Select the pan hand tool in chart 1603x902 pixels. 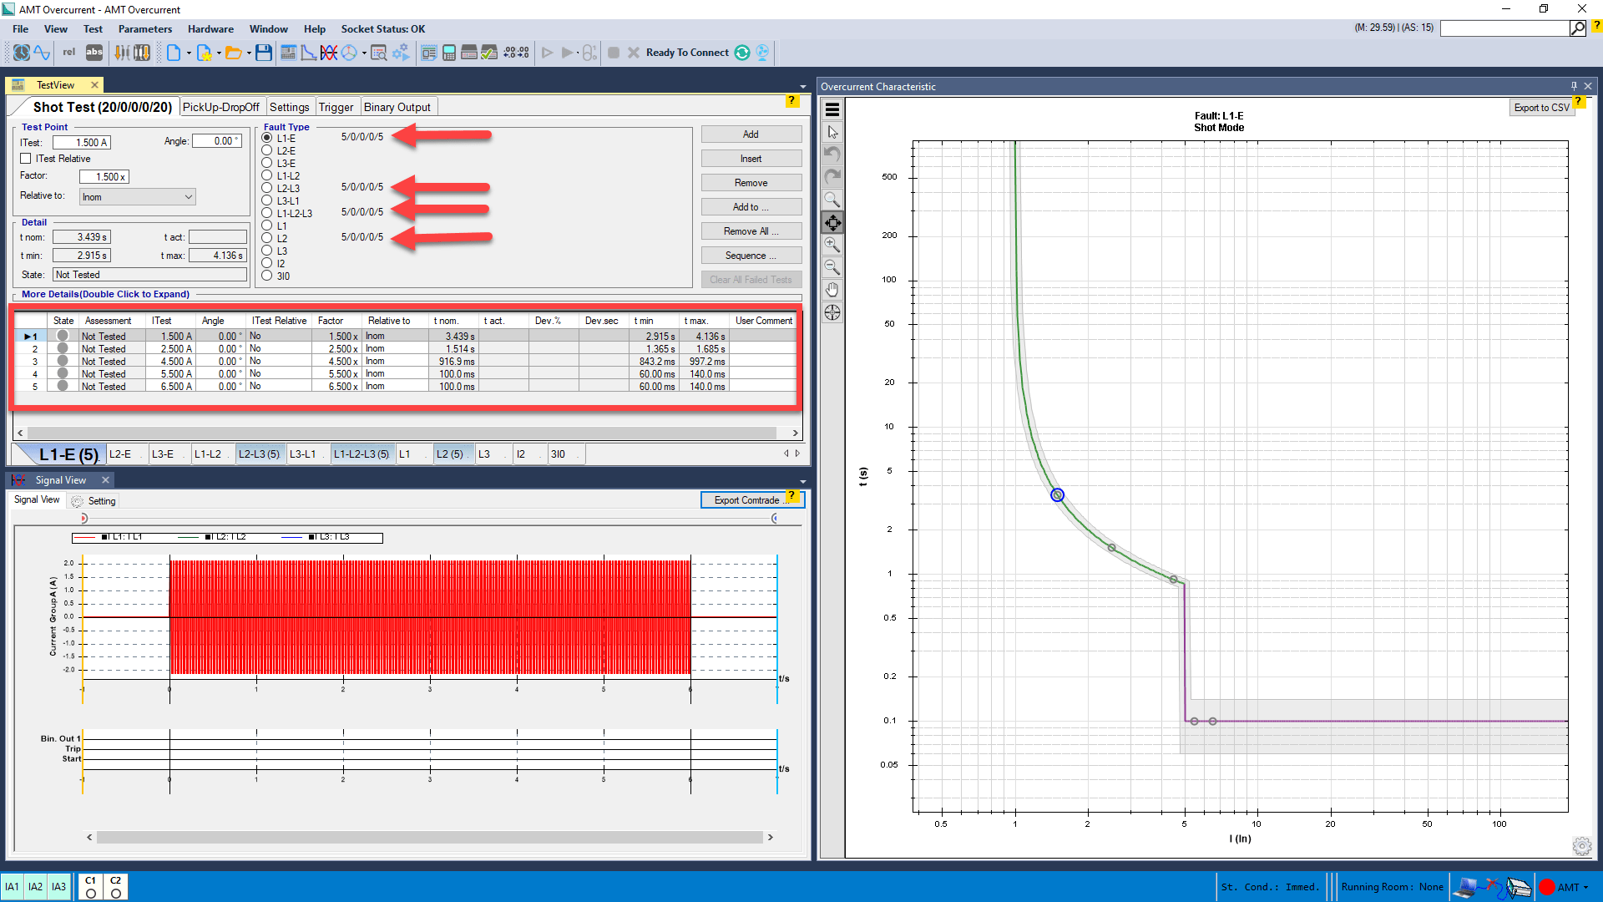[x=832, y=290]
